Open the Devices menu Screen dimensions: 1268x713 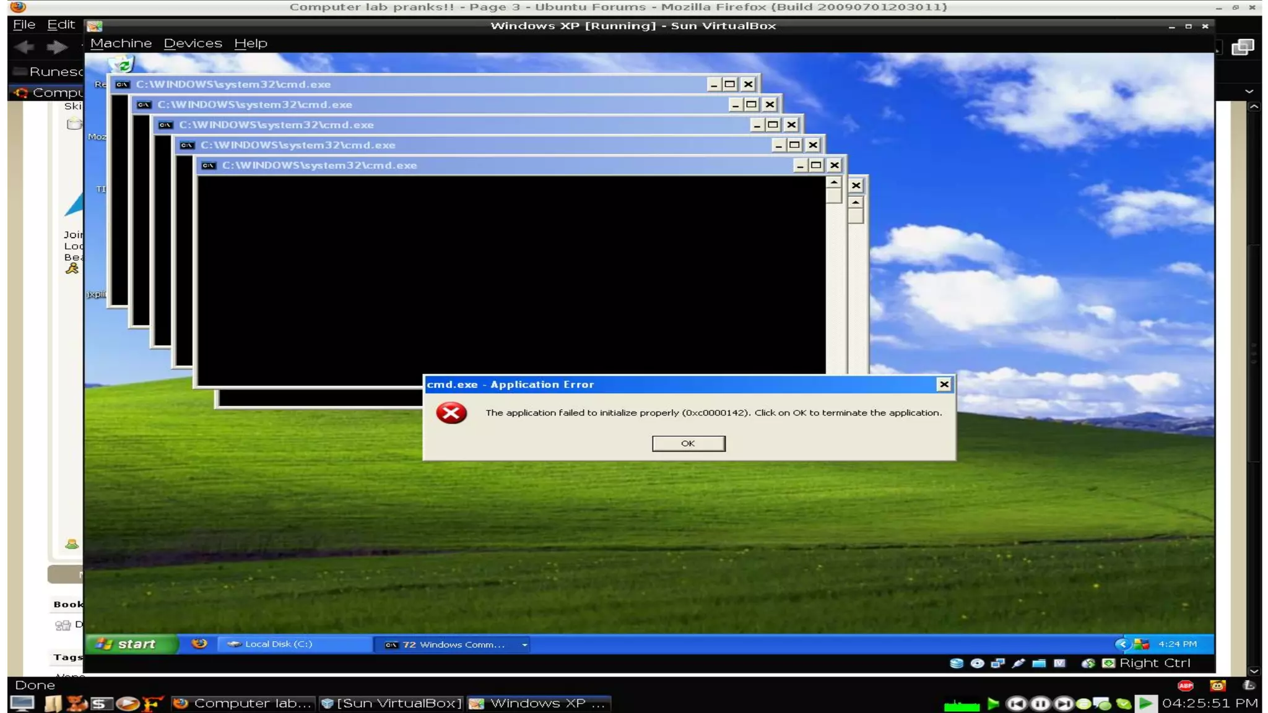pos(193,43)
